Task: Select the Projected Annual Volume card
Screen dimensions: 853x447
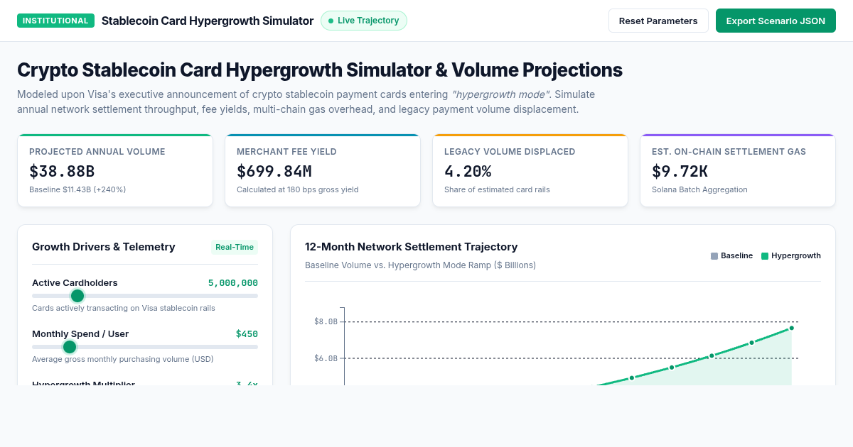Action: coord(115,170)
